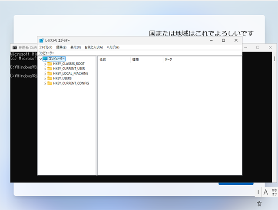This screenshot has height=210, width=278.
Task: Toggle the IME input mode A indicator
Action: [266, 192]
